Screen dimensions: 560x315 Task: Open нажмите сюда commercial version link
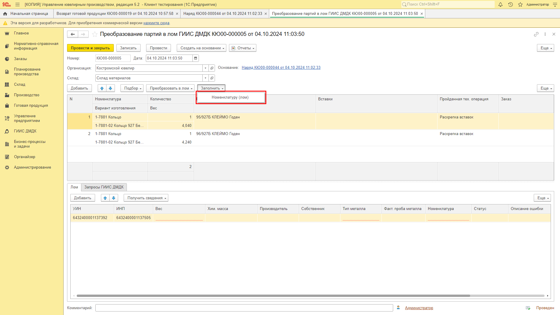coord(156,23)
